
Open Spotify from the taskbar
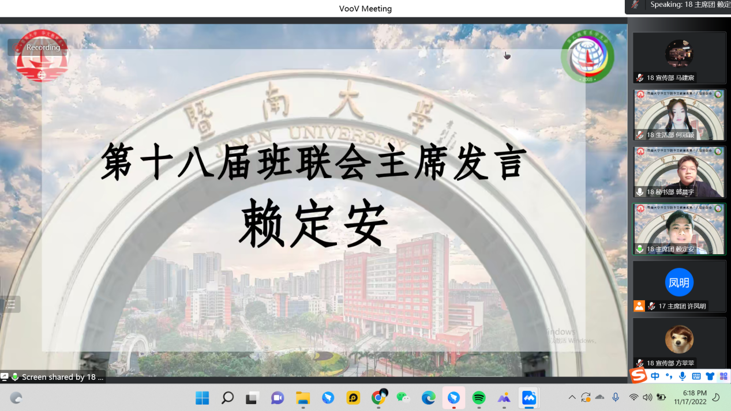pos(479,398)
